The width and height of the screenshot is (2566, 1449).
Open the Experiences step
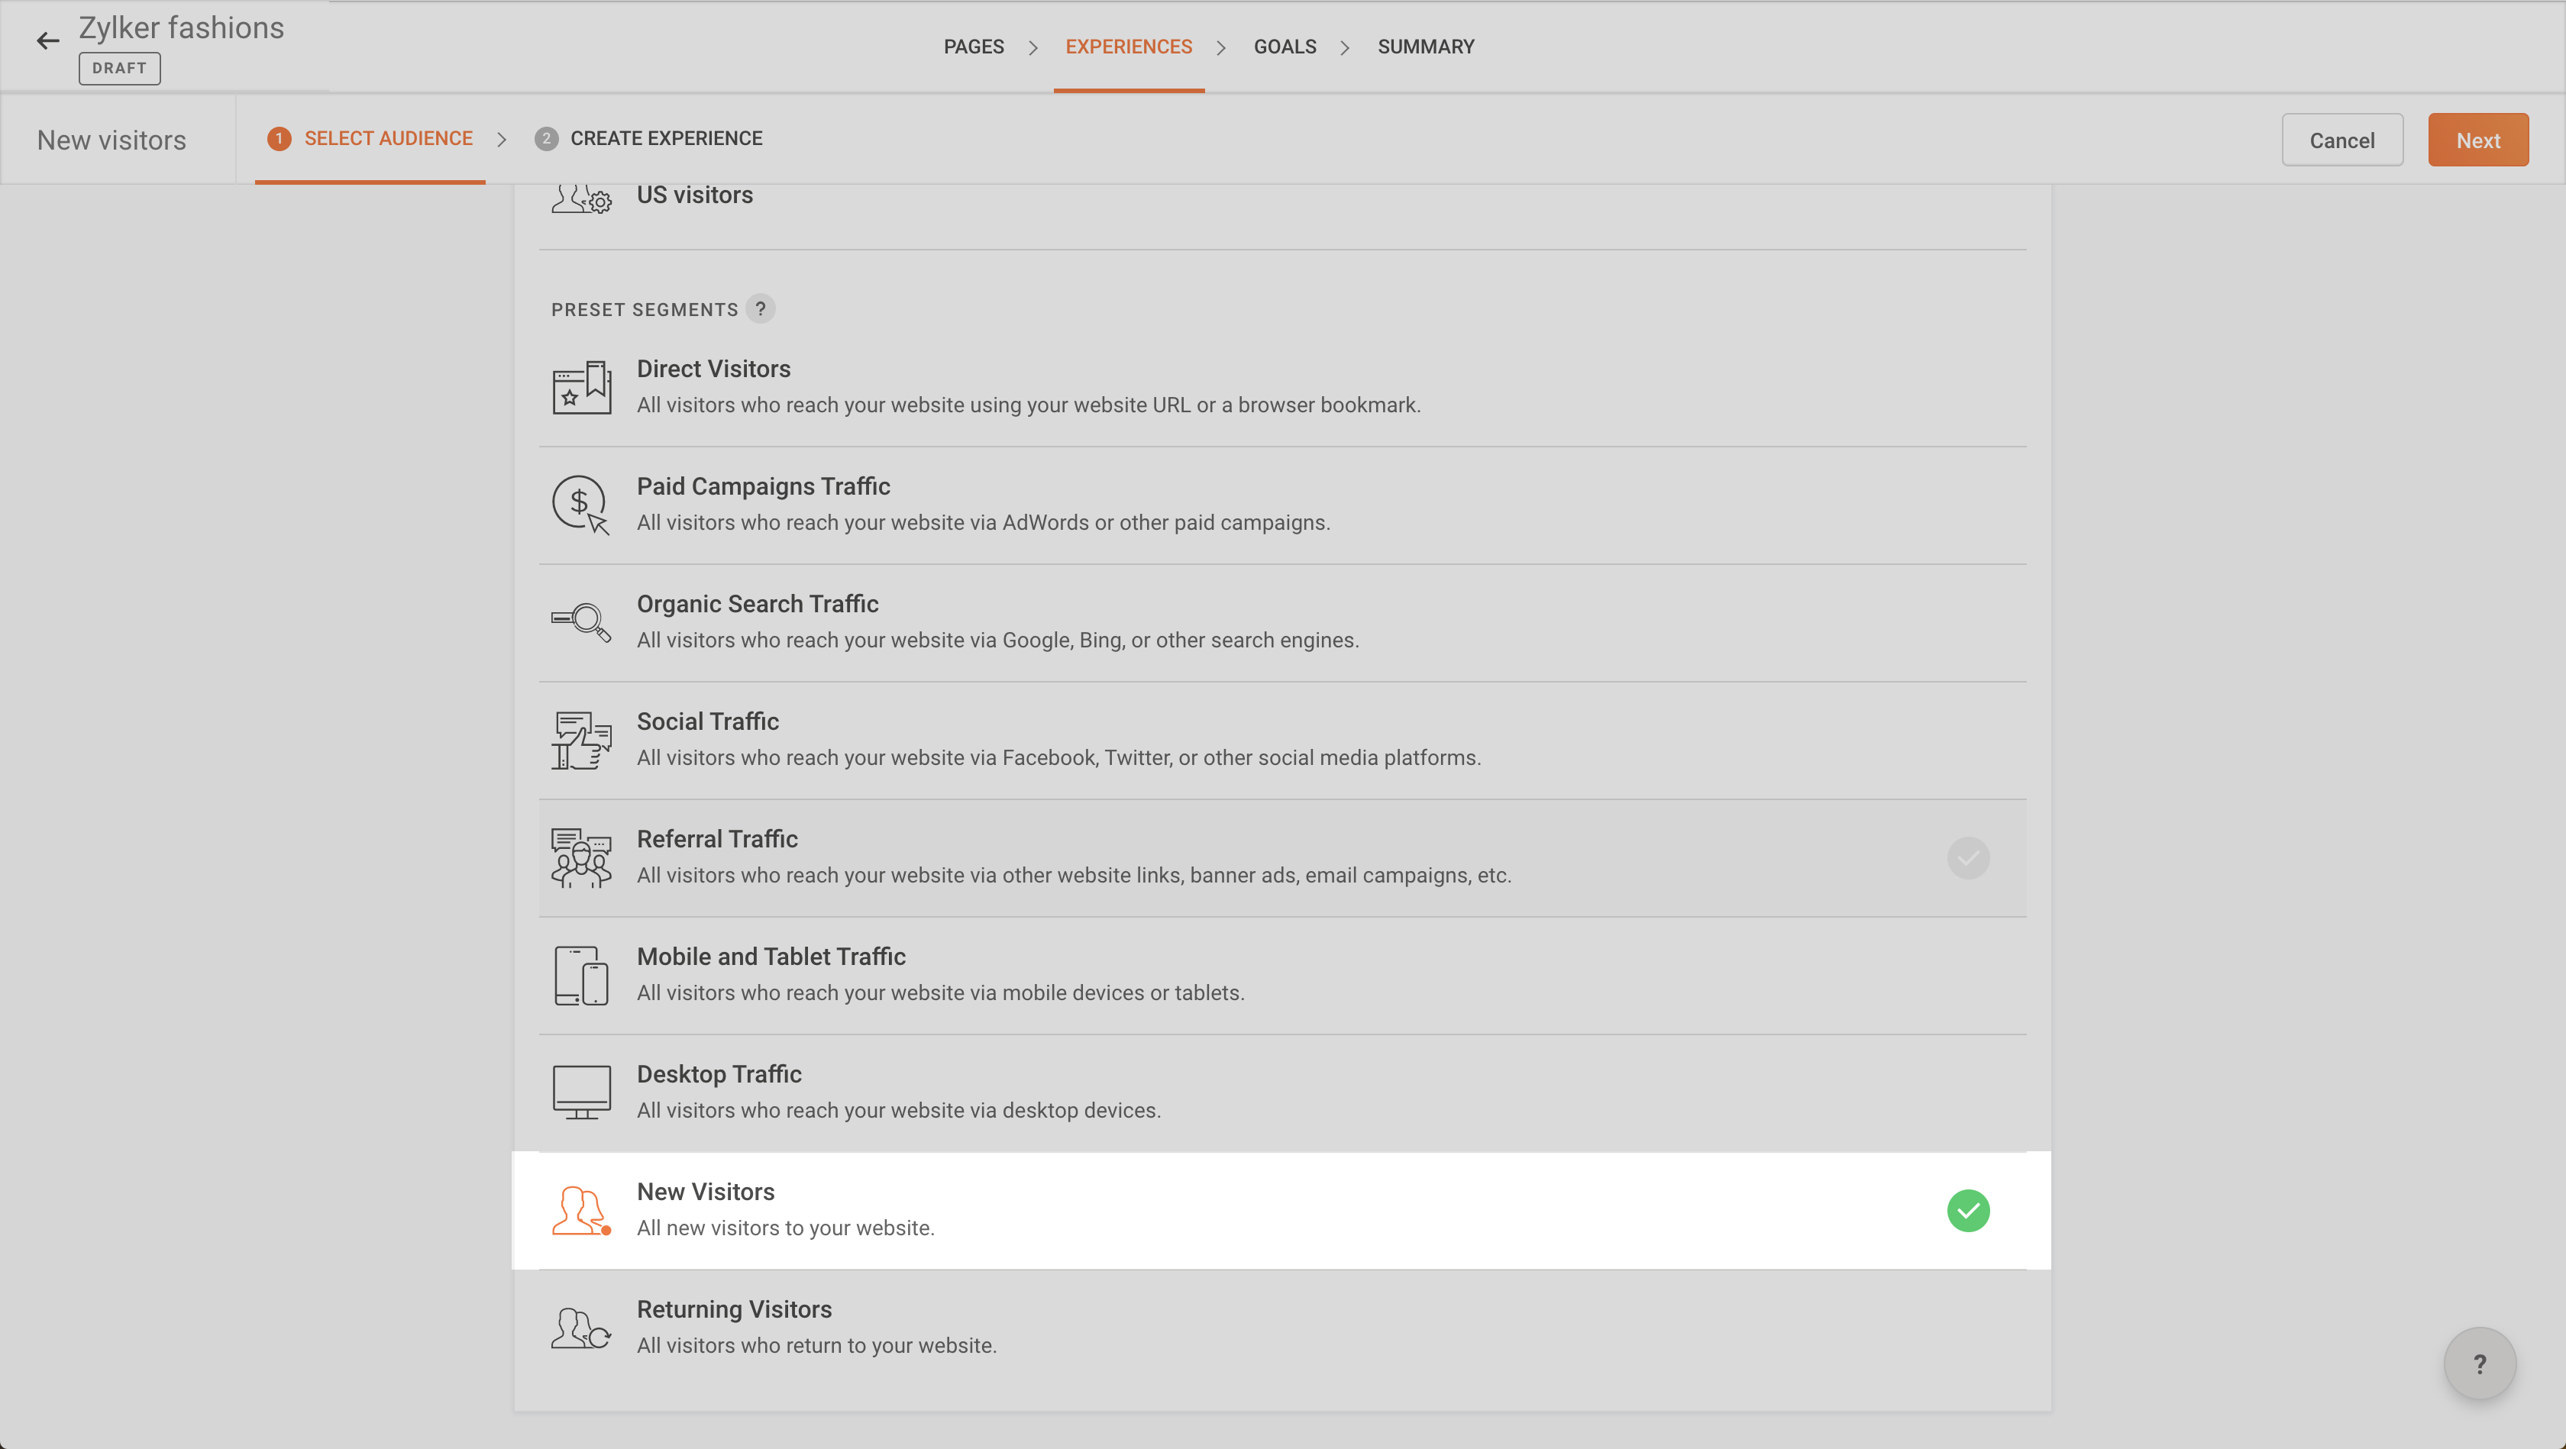(x=1129, y=47)
